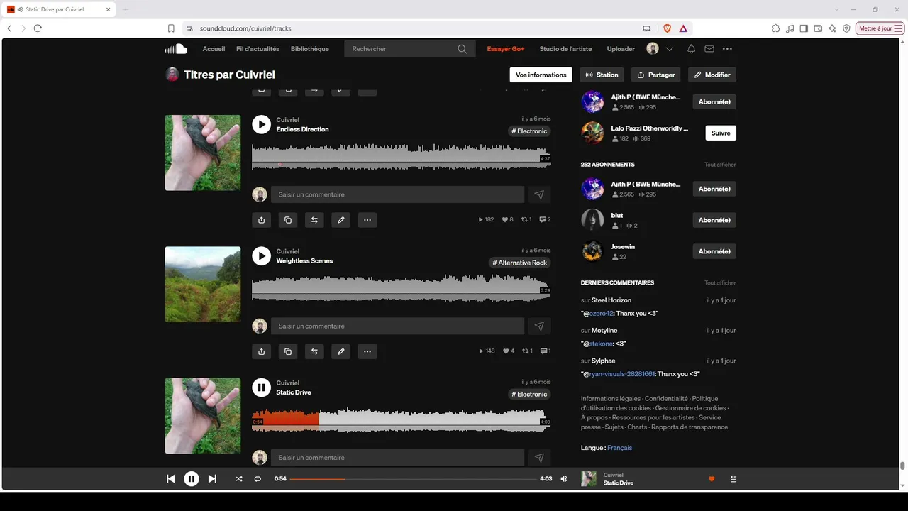
Task: Open Bibliothèque
Action: coord(310,49)
